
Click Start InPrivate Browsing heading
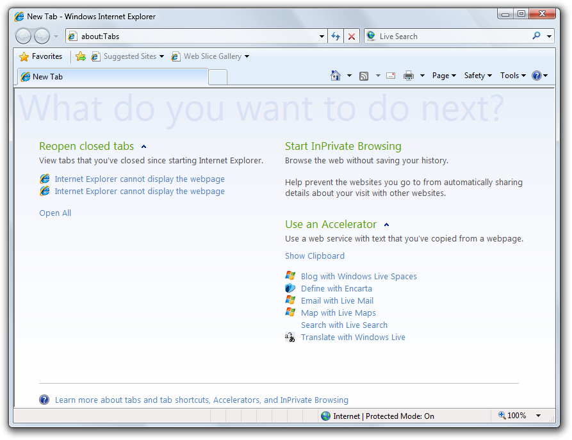coord(343,146)
